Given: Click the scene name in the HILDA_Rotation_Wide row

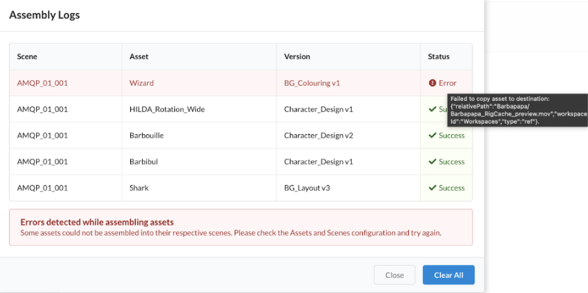Looking at the screenshot, I should [42, 109].
